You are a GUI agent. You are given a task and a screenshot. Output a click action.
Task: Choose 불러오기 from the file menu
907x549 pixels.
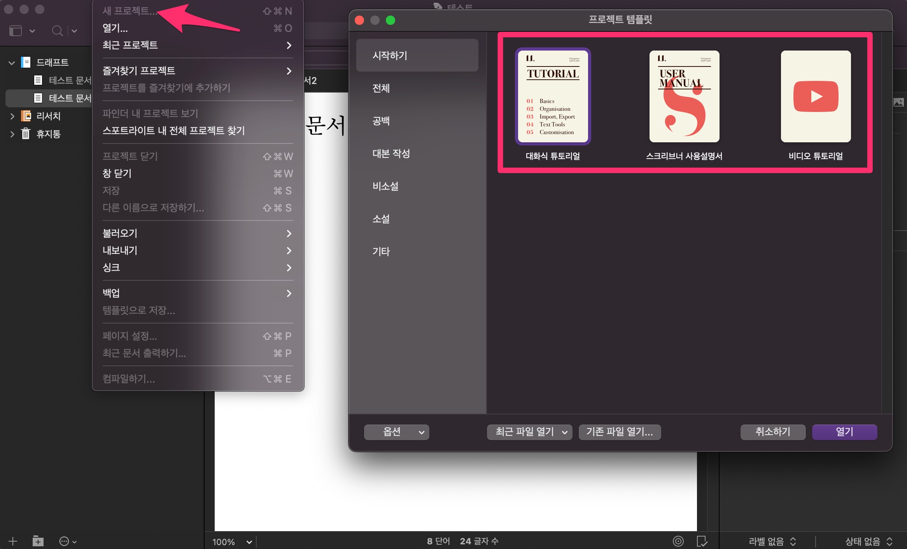pos(120,233)
